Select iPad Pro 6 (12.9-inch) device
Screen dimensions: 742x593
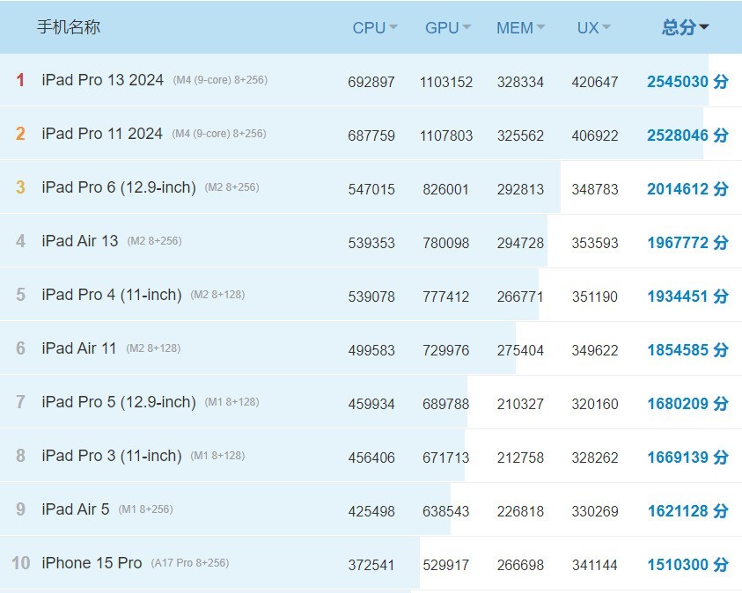pos(119,187)
